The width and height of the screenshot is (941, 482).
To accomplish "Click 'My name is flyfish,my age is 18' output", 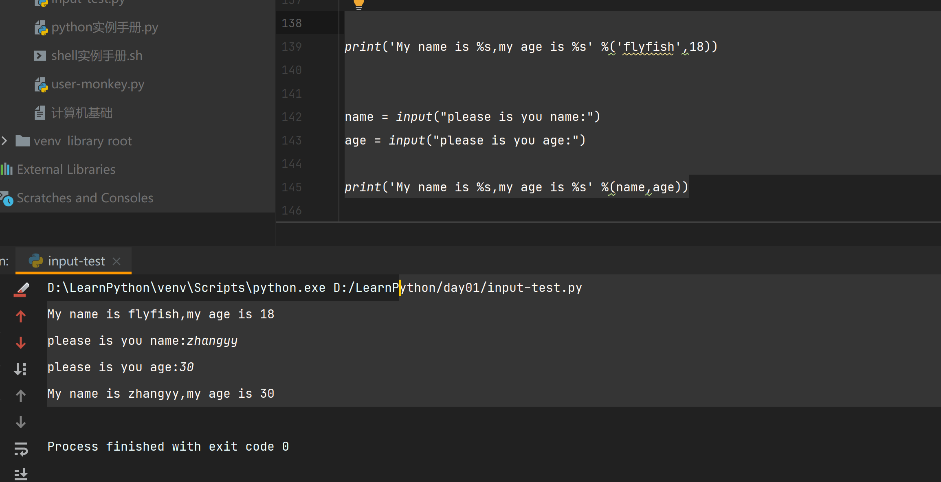I will coord(161,314).
